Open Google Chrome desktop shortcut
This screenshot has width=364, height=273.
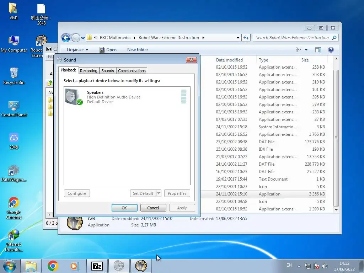(x=14, y=208)
